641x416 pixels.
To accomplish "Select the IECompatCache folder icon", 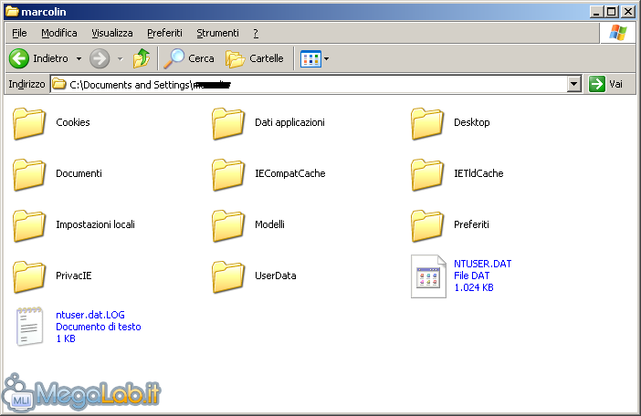I will click(228, 174).
